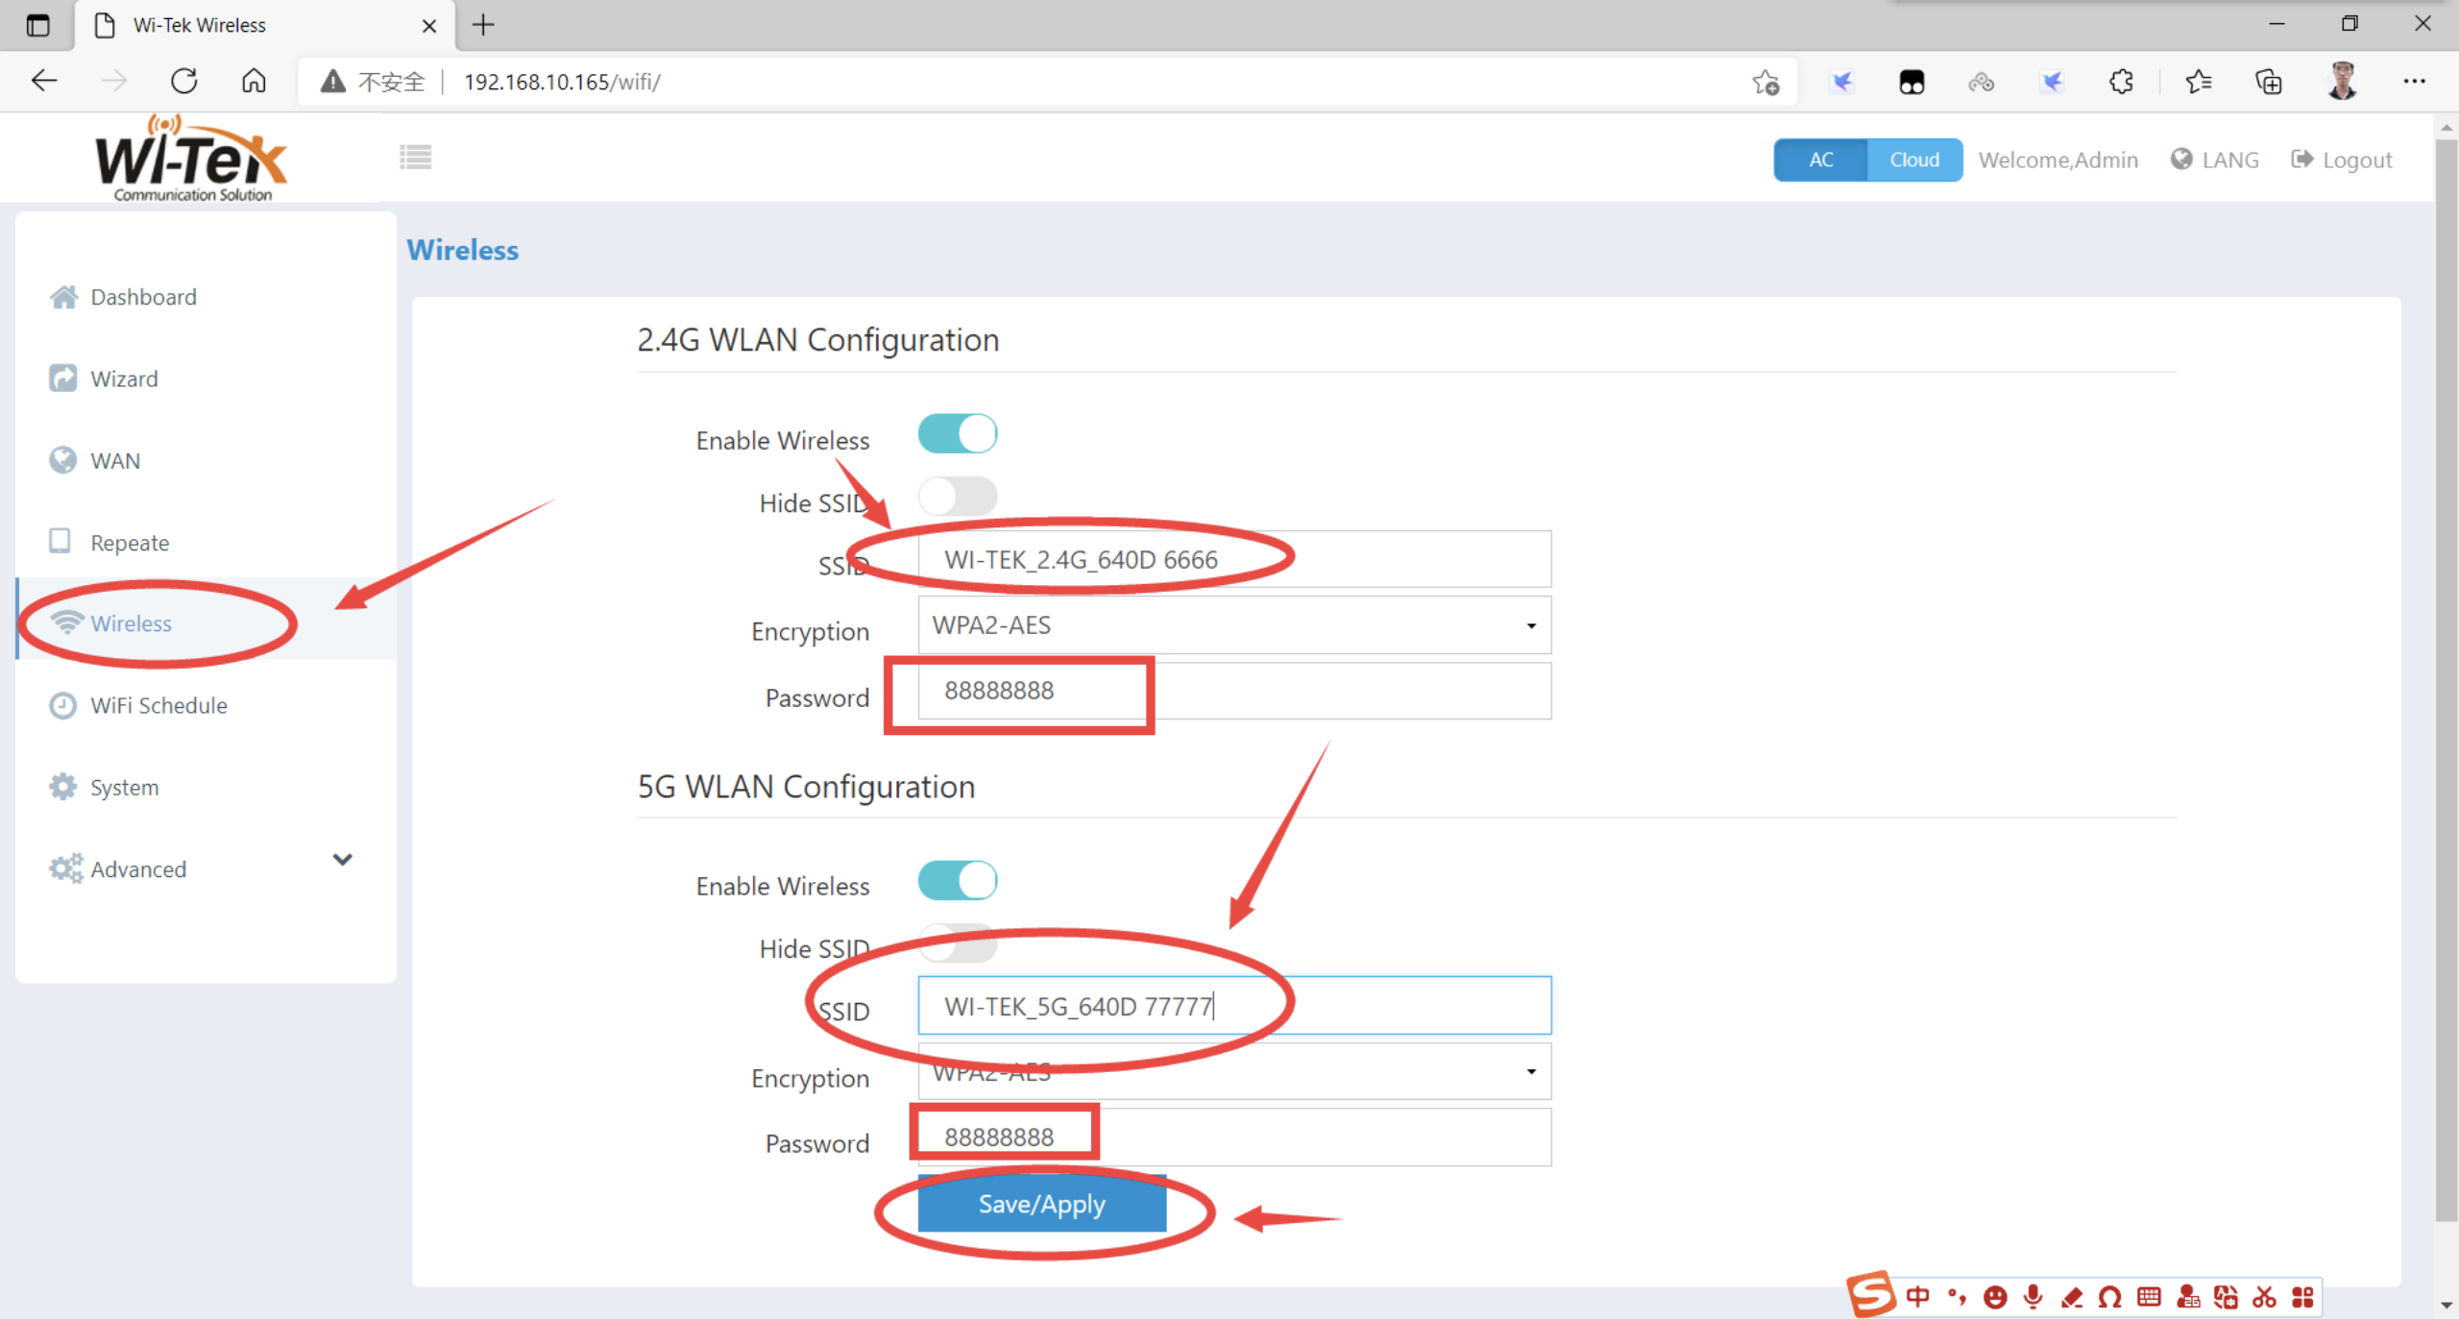Open Dashboard from the sidebar home icon

pyautogui.click(x=64, y=297)
